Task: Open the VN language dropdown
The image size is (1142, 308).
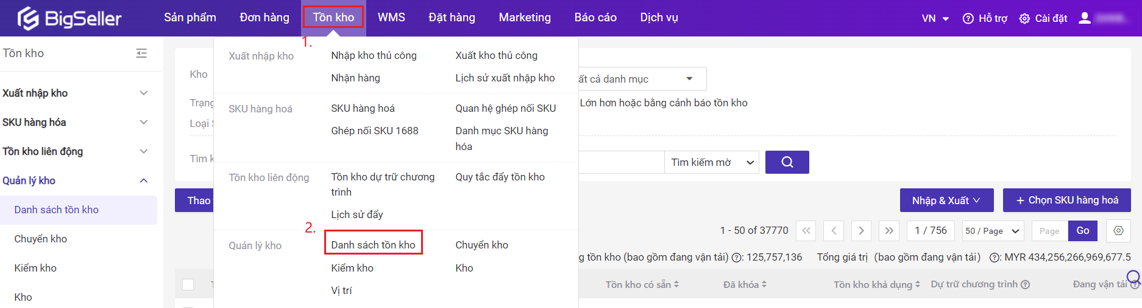Action: pyautogui.click(x=935, y=18)
